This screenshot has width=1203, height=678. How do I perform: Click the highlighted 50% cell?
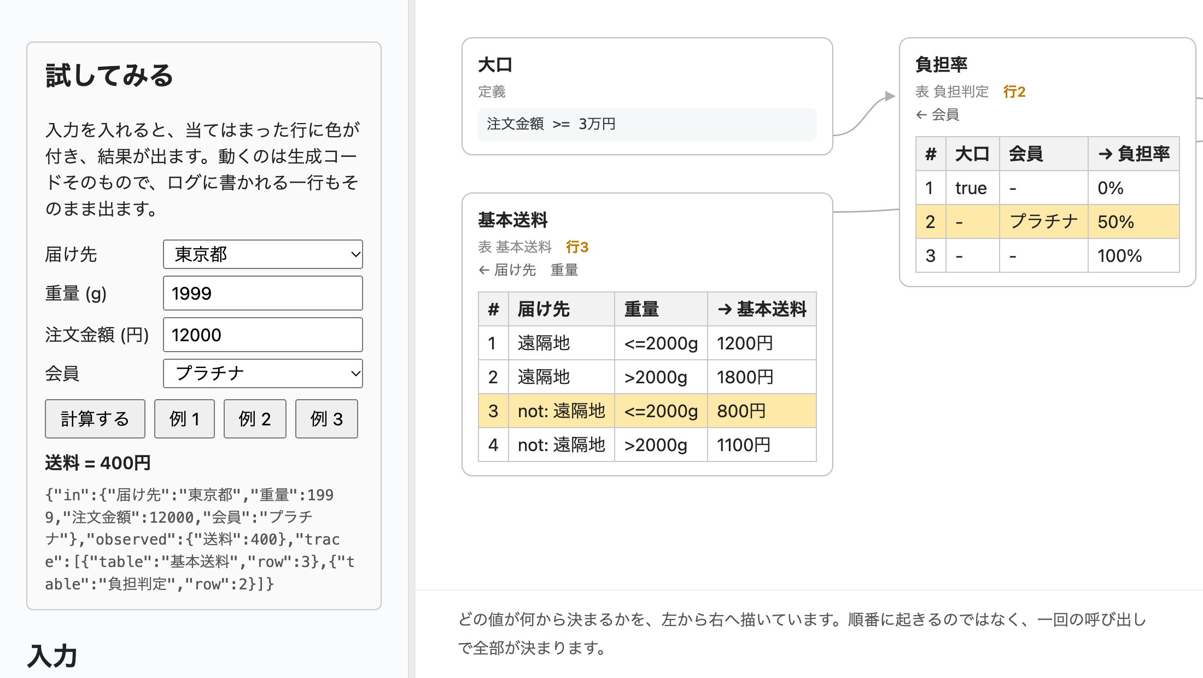(1134, 222)
